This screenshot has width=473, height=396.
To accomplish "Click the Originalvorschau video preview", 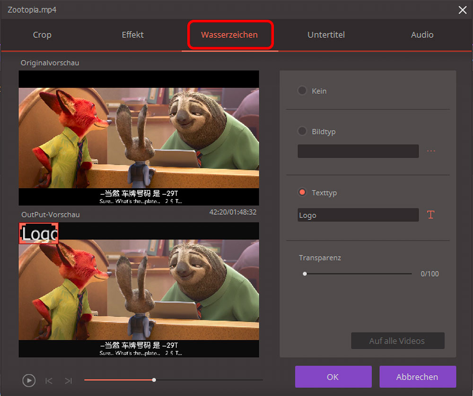I will pyautogui.click(x=139, y=138).
